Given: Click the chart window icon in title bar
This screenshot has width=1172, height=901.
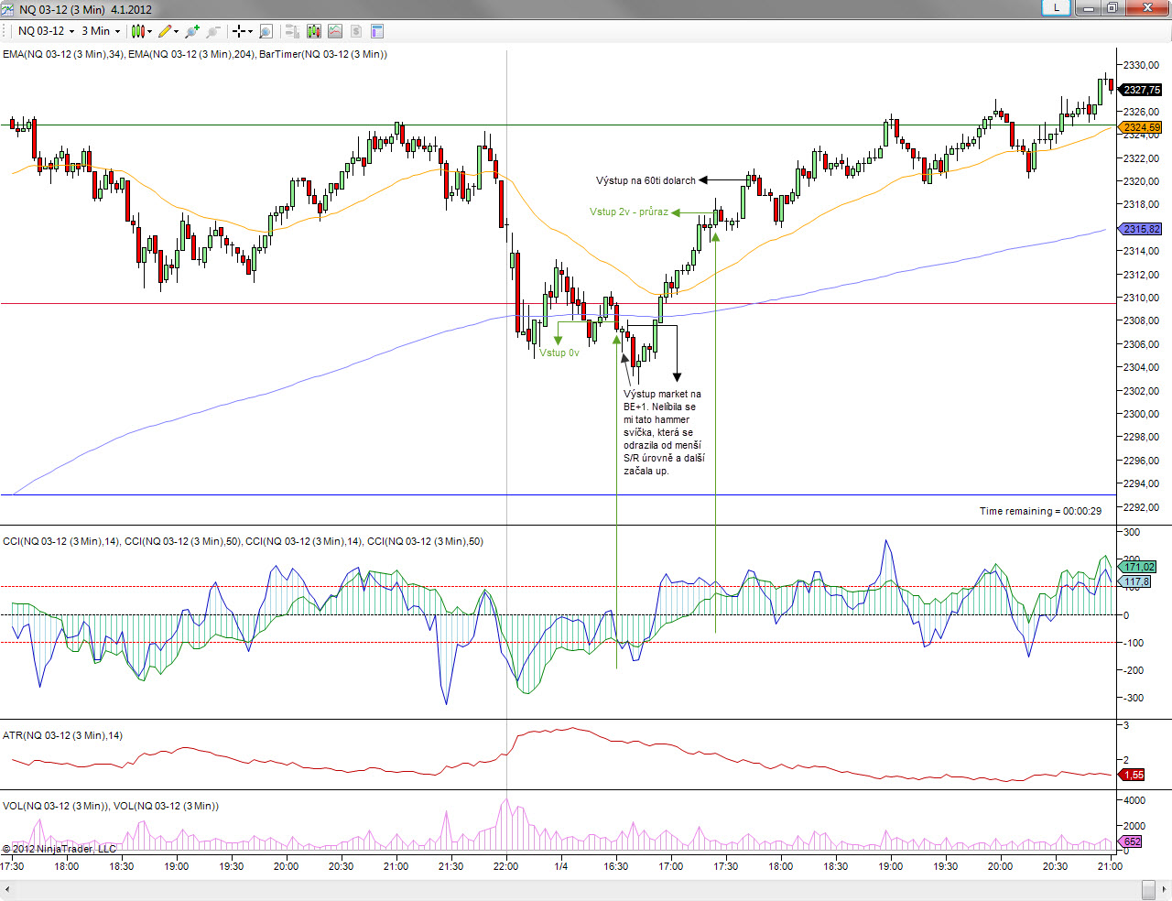Looking at the screenshot, I should [8, 9].
